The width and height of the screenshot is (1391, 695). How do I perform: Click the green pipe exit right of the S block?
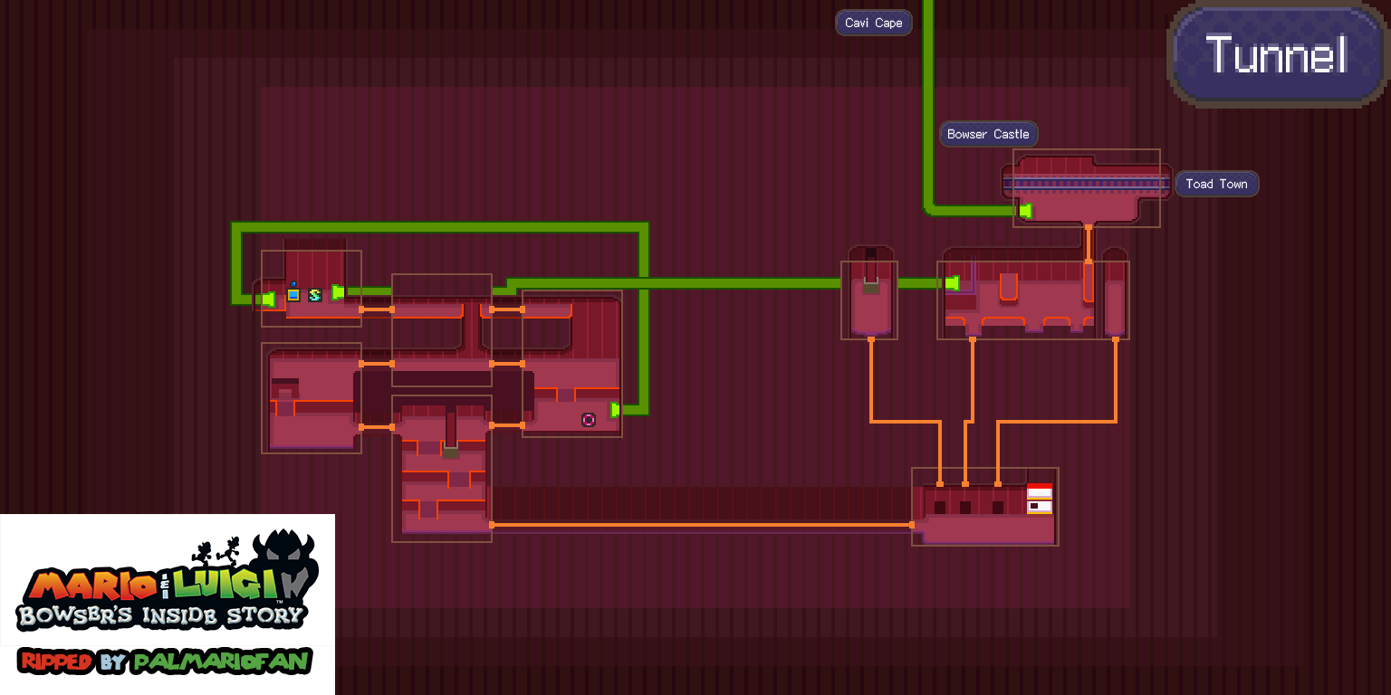pyautogui.click(x=338, y=292)
